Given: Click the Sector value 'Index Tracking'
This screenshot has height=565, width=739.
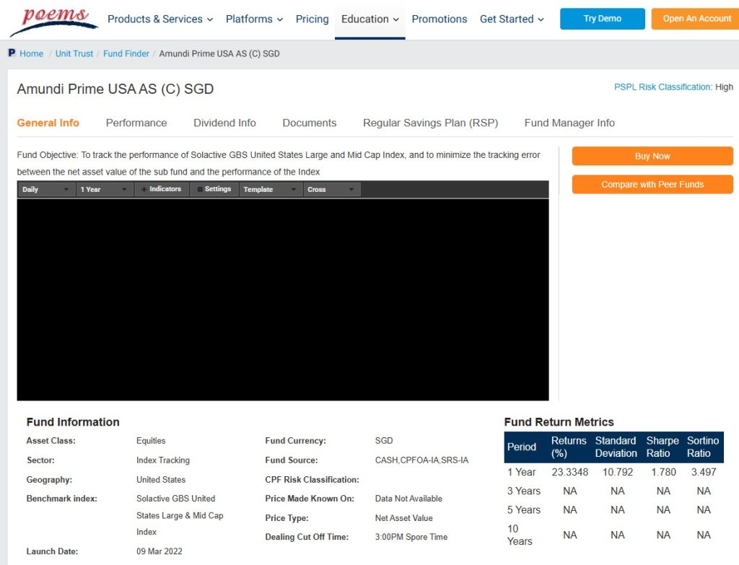Looking at the screenshot, I should tap(163, 460).
